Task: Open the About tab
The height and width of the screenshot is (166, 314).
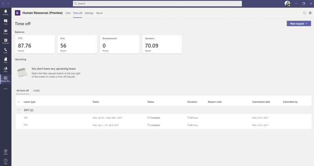Action: point(99,13)
